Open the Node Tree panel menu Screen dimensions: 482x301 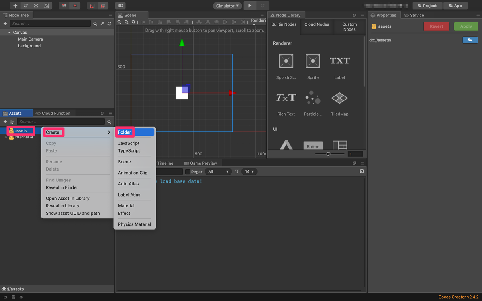(110, 15)
